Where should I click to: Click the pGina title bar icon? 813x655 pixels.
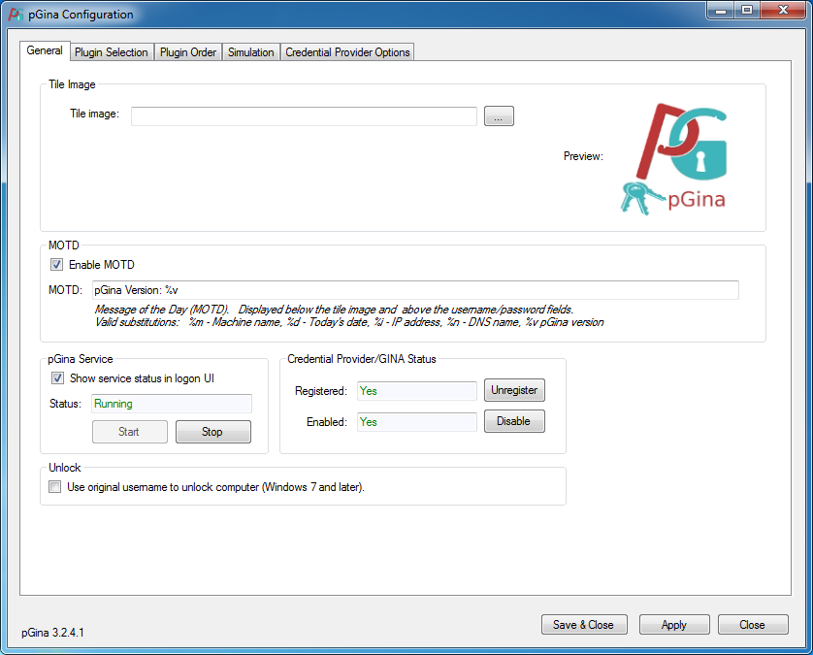16,15
